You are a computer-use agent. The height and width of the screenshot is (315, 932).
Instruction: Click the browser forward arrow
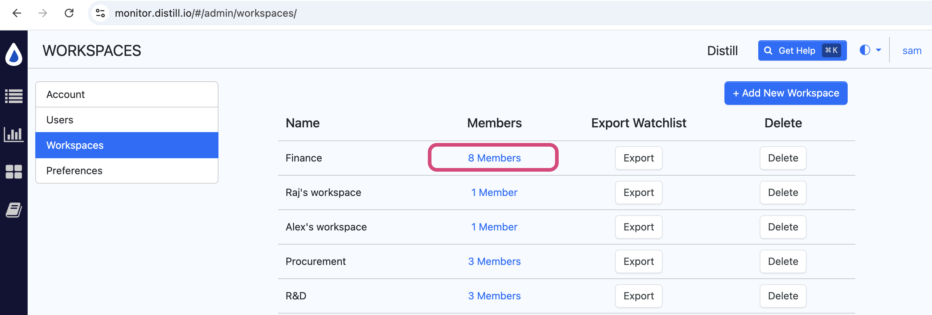(x=43, y=13)
